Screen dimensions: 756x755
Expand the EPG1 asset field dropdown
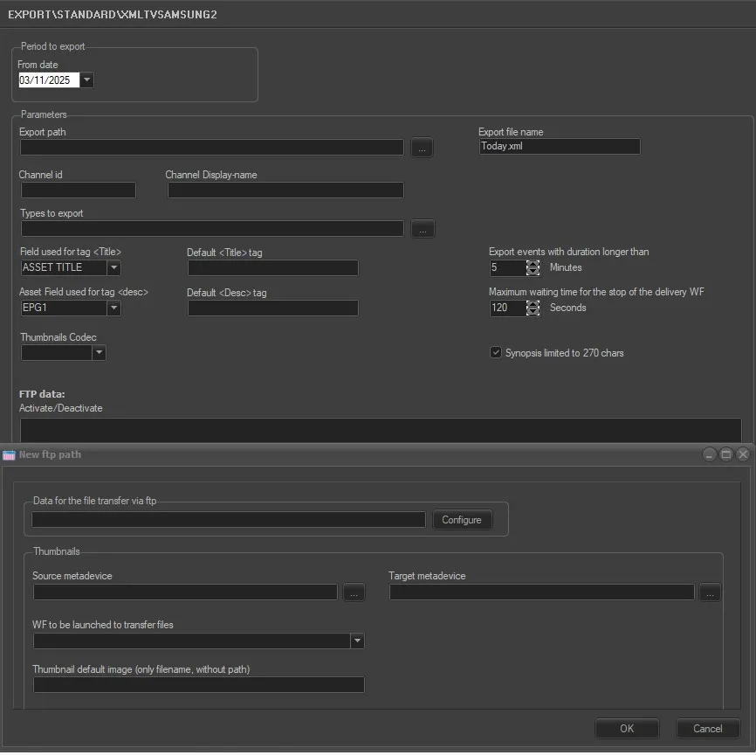click(113, 308)
